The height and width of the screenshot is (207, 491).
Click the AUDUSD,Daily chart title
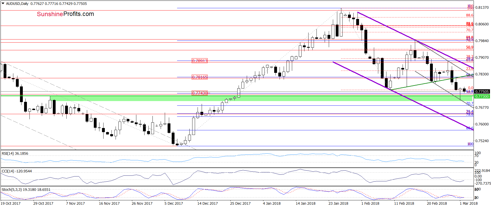[17, 4]
